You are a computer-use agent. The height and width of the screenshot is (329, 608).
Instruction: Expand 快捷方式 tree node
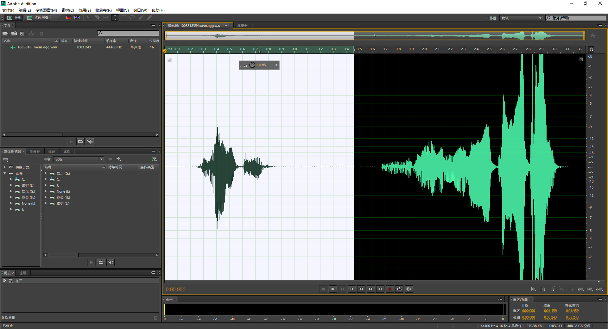tap(5, 167)
